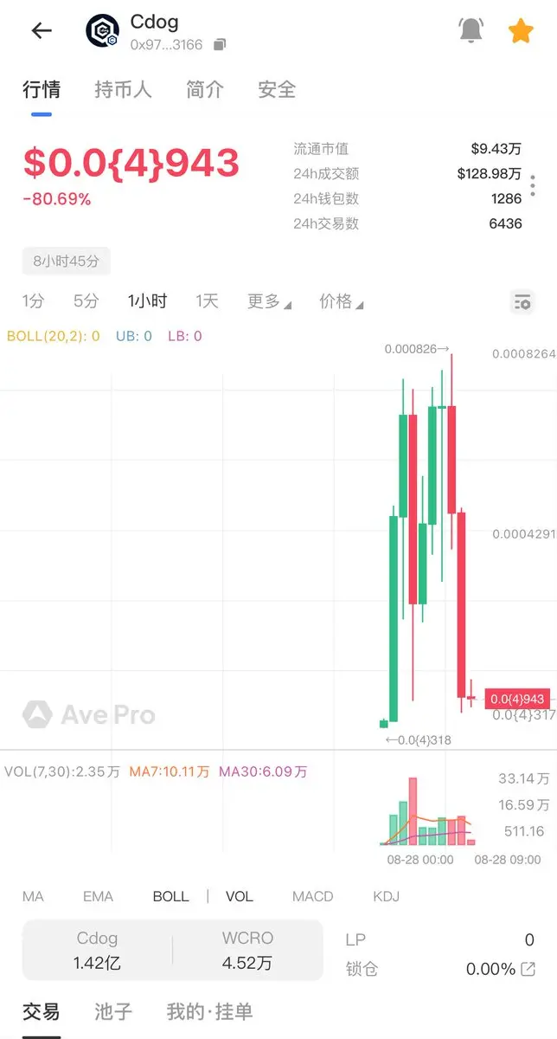Viewport: 557px width, 1039px height.
Task: Tap the Cdog token logo
Action: 102,31
